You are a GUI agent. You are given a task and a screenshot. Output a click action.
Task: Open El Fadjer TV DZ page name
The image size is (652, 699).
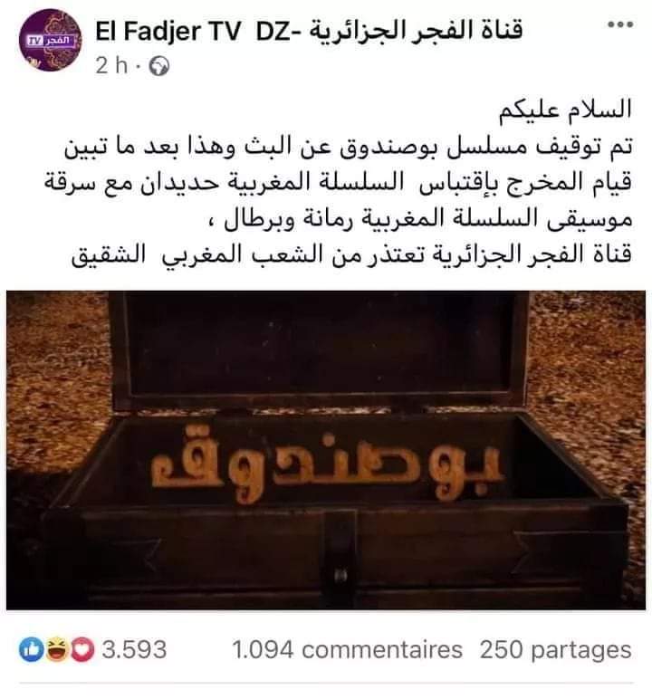(x=309, y=31)
